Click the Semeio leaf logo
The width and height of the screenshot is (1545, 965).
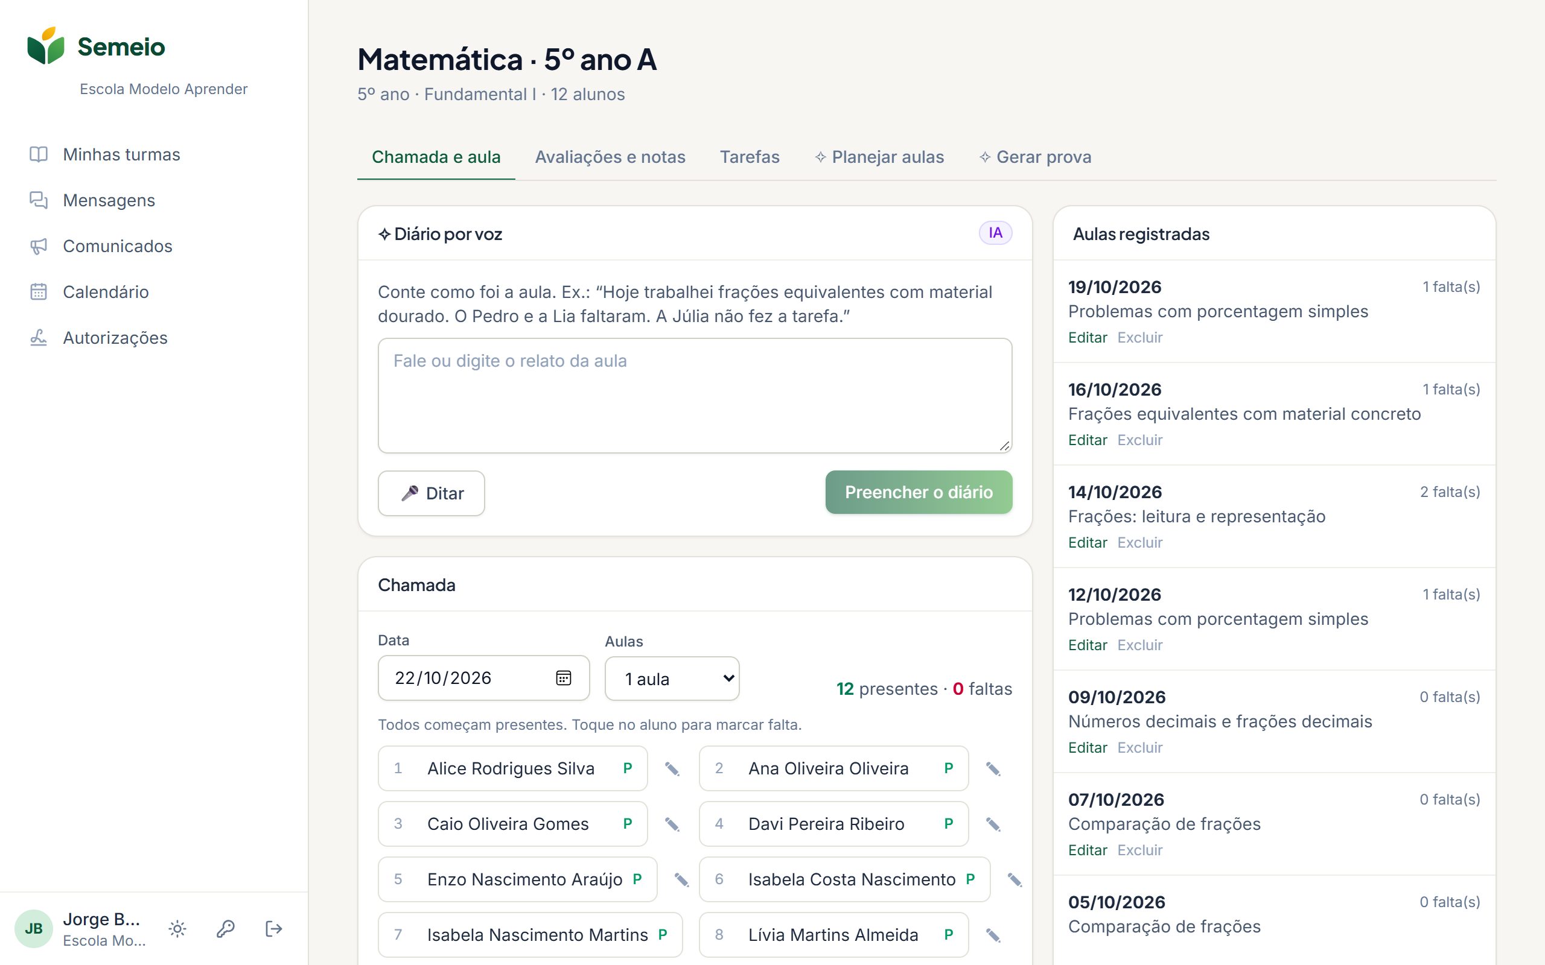[x=46, y=45]
